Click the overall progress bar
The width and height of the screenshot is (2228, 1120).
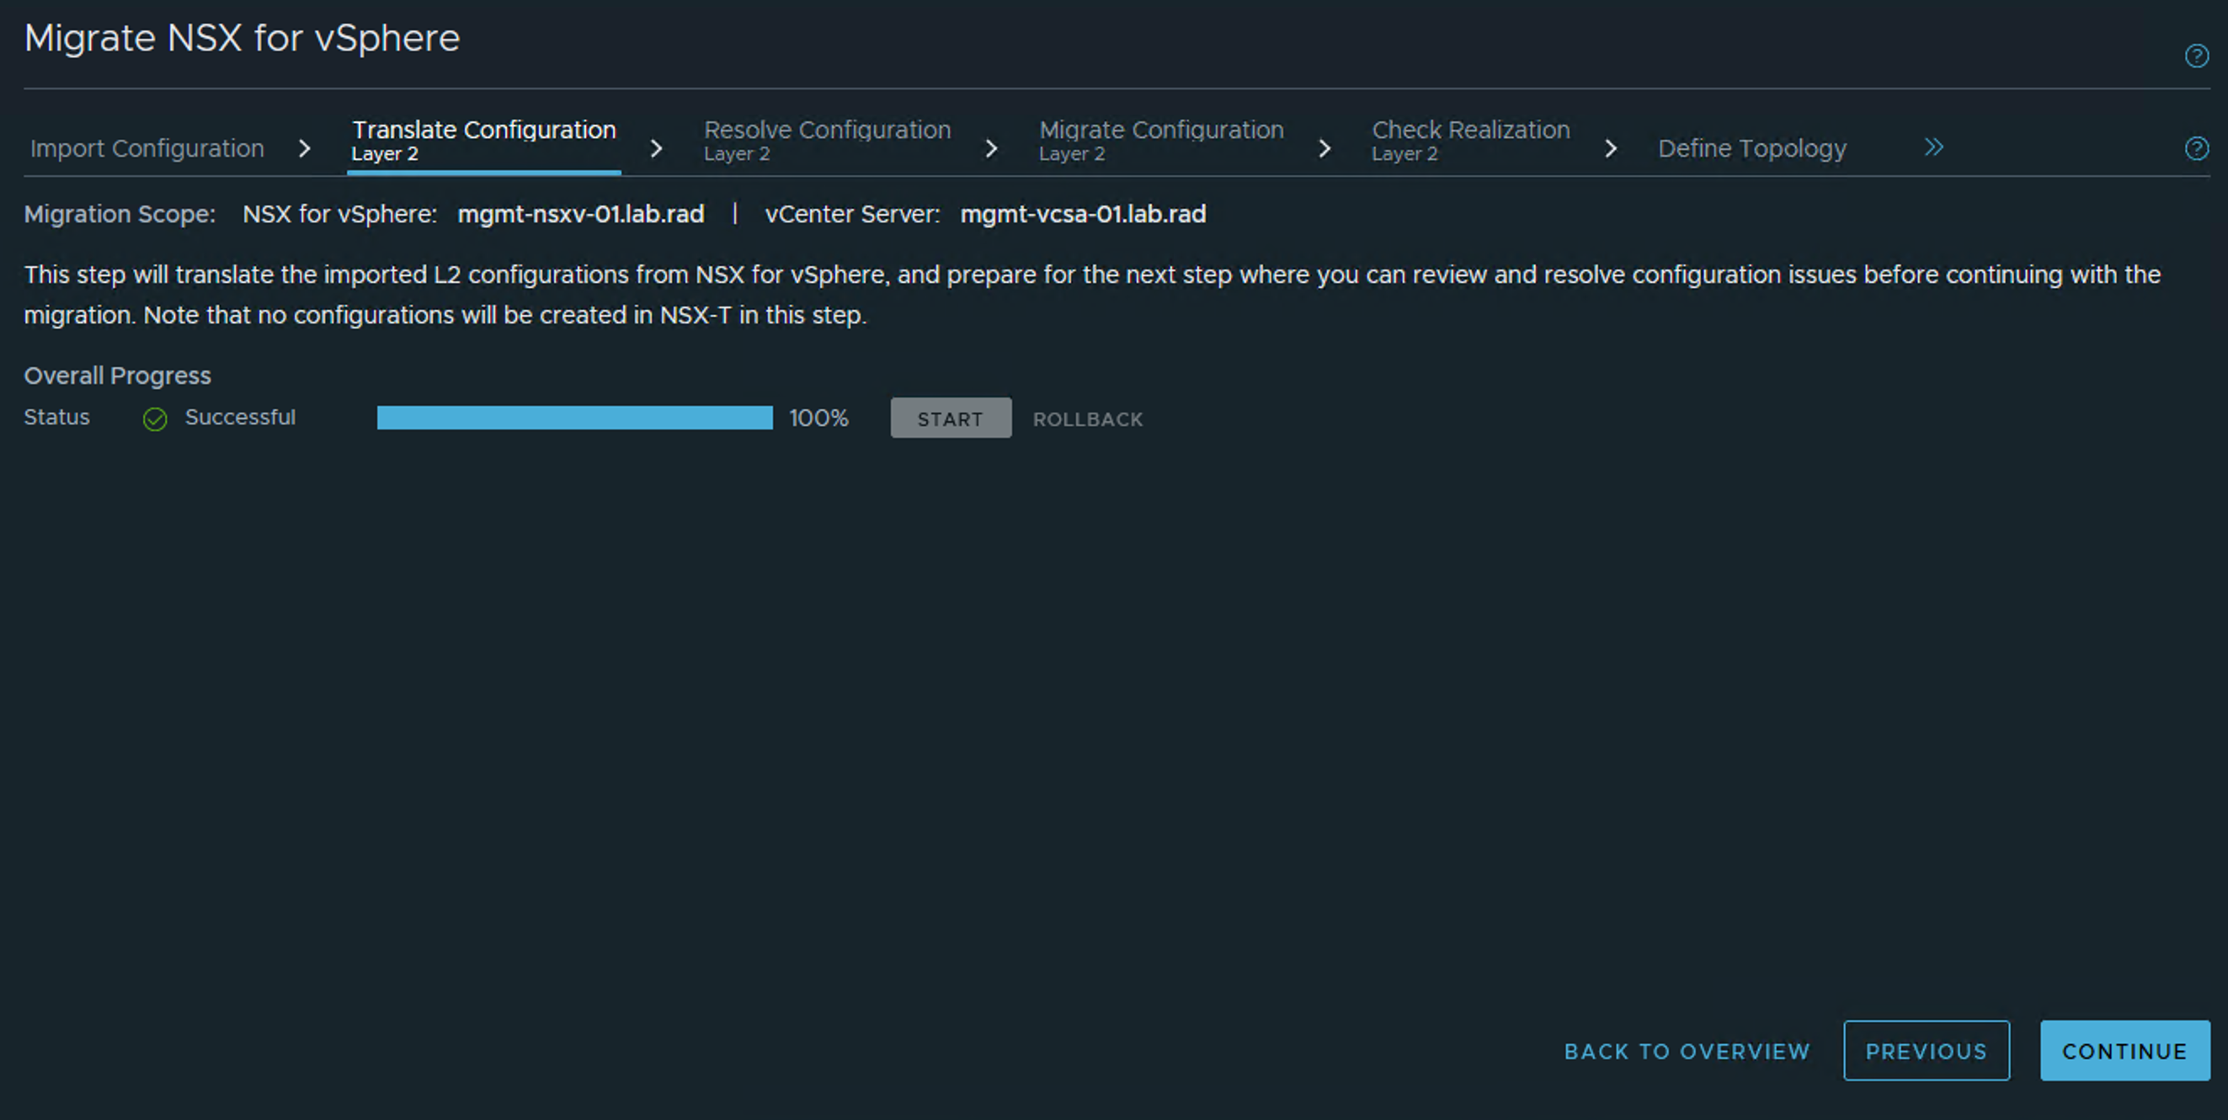pos(574,419)
